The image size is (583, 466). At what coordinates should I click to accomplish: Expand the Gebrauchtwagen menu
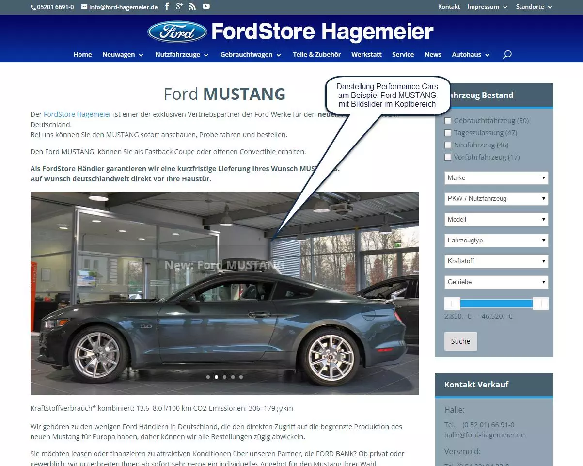[251, 55]
